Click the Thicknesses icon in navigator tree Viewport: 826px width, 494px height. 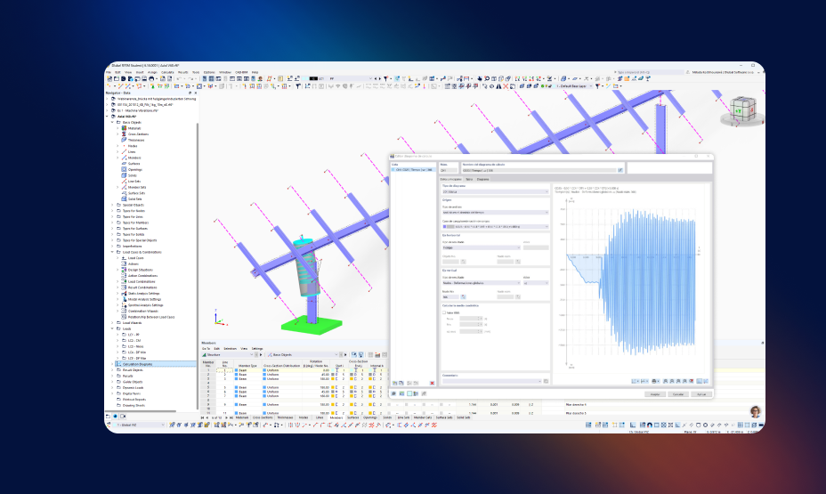(x=124, y=140)
